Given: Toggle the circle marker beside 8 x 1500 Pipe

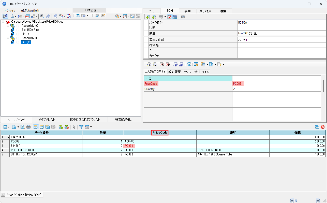Looking at the screenshot, I should [18, 30].
